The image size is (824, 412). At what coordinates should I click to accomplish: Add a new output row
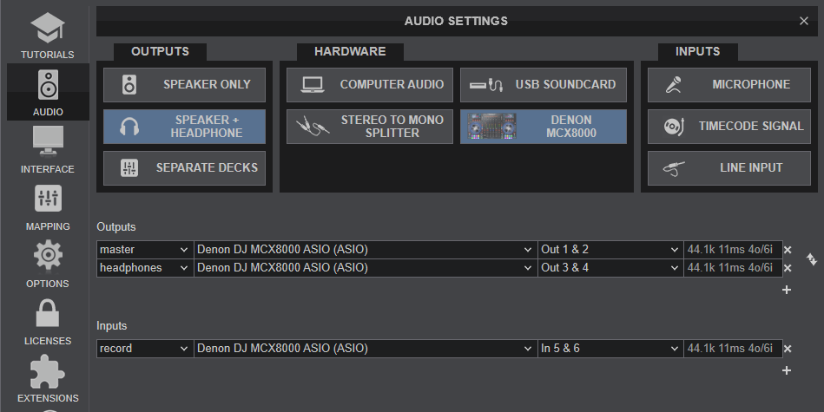pyautogui.click(x=787, y=290)
